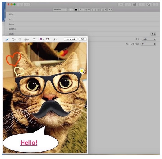Click the キャンセル button

click(x=71, y=39)
